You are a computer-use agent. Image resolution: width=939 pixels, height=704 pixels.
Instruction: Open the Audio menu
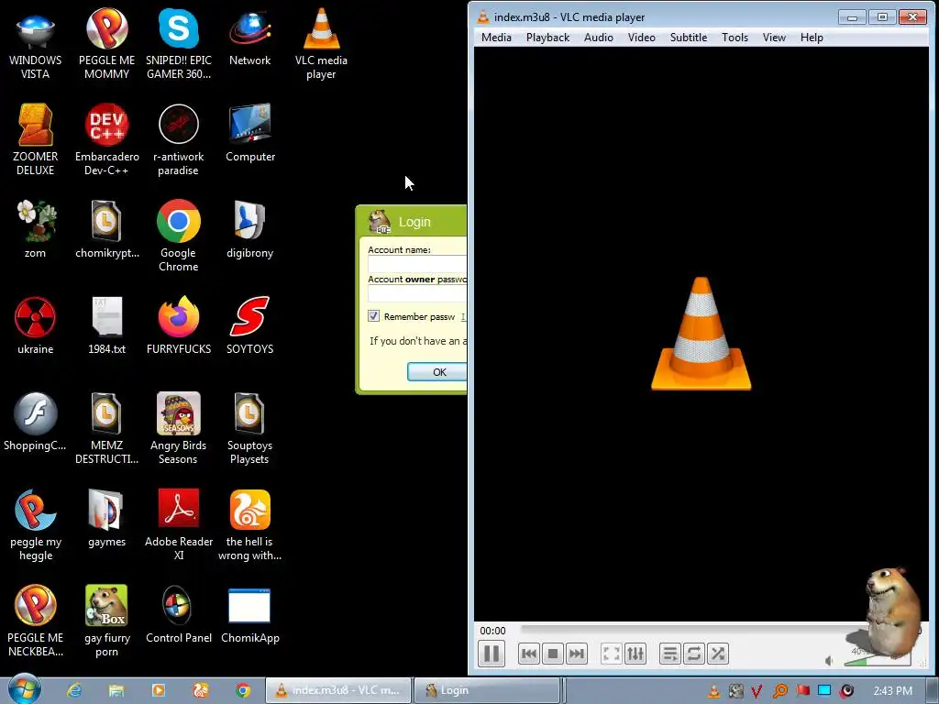598,37
